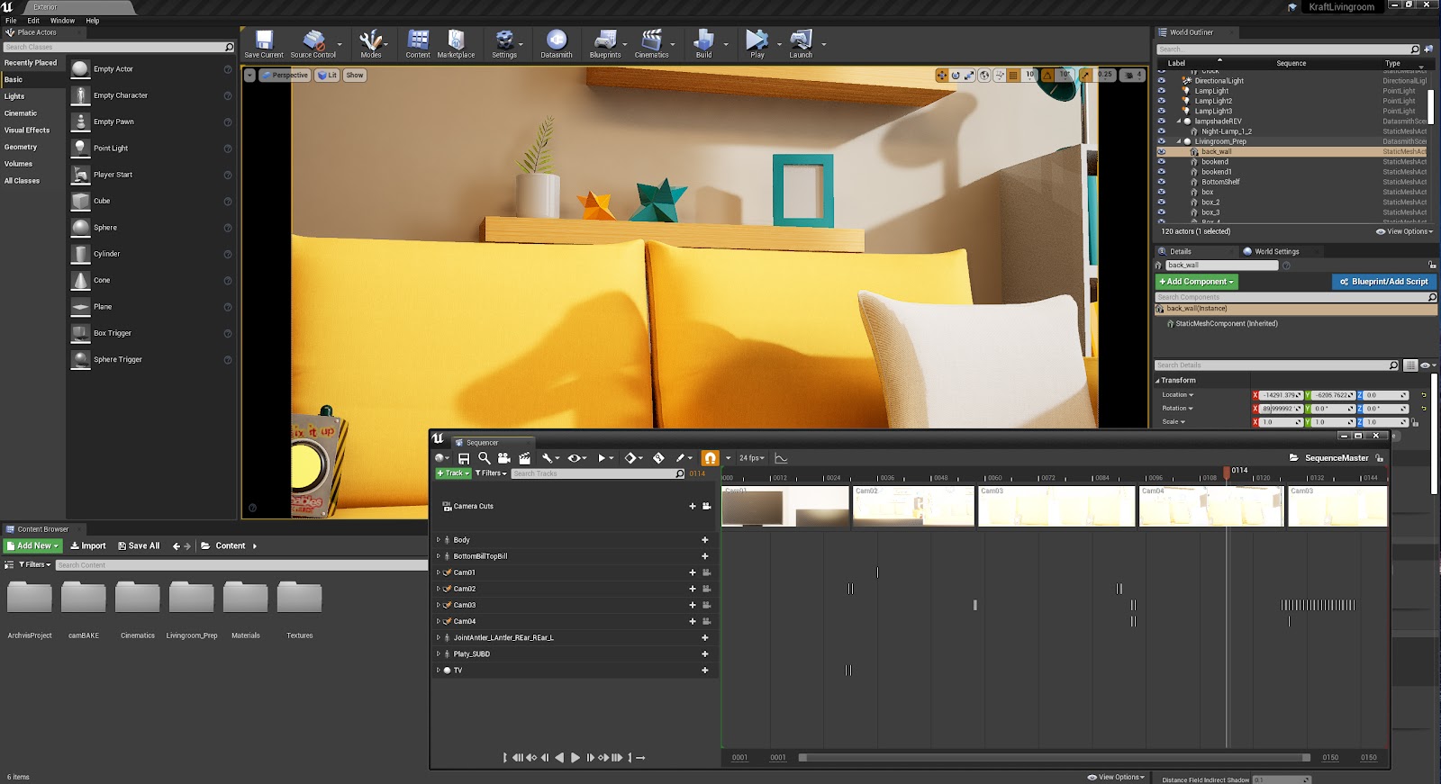
Task: Open the Blueprints toolbar menu
Action: 605,42
